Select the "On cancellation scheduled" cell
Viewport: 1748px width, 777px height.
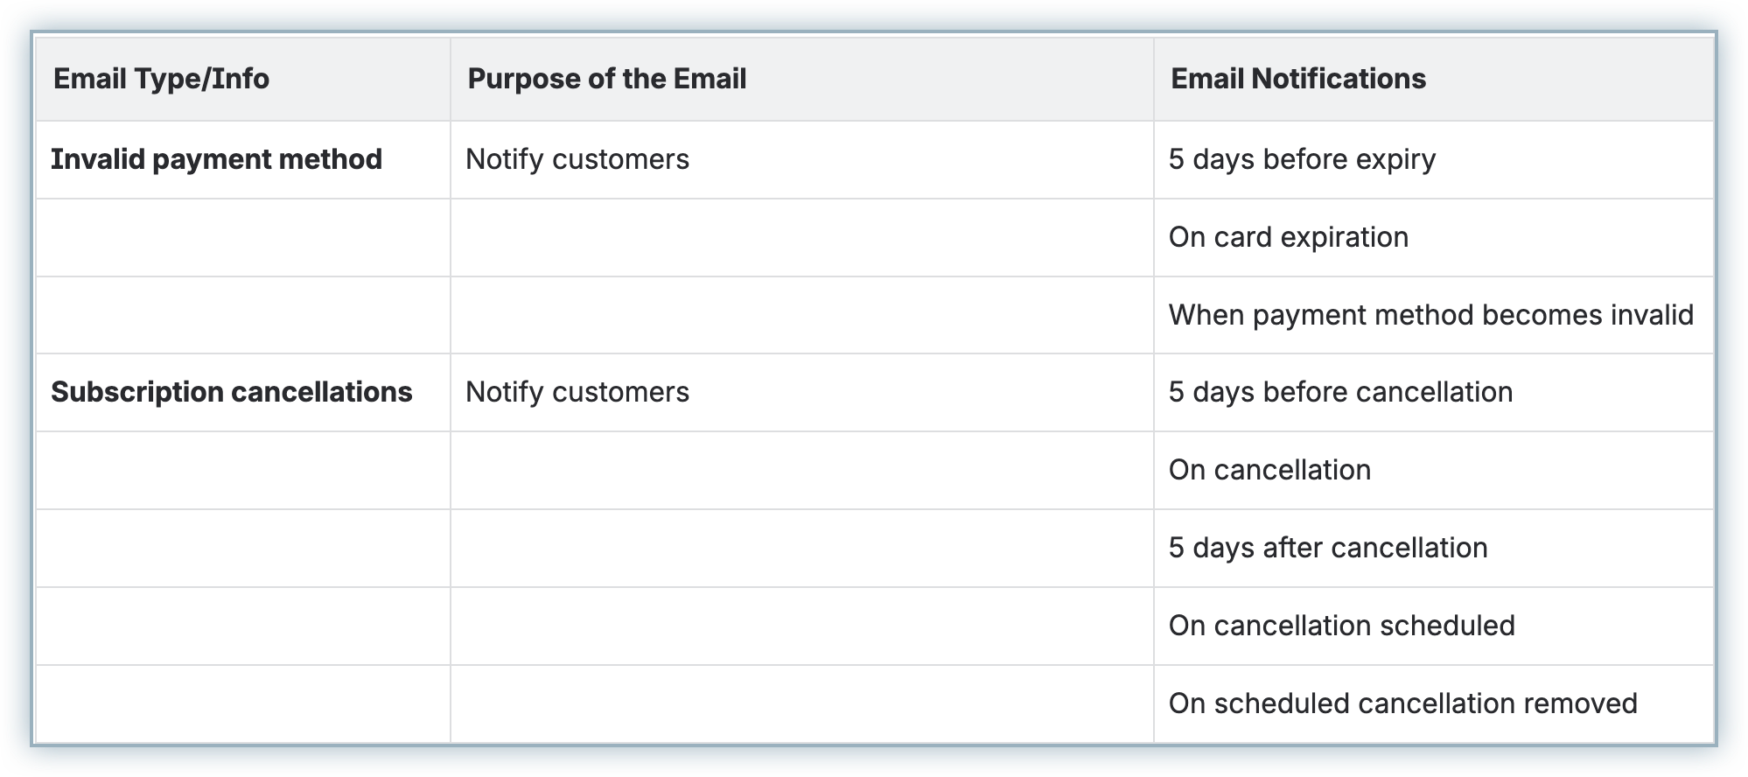[1341, 626]
